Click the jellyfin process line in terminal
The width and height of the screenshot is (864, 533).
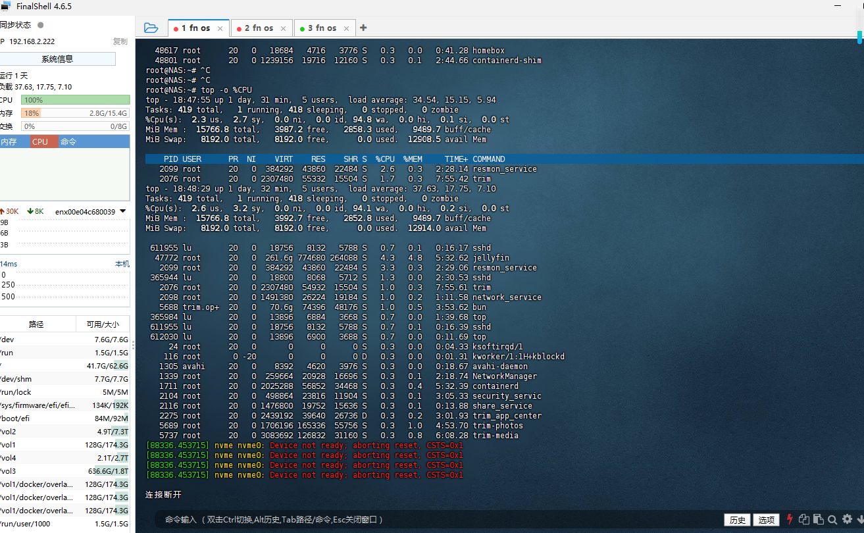coord(329,258)
